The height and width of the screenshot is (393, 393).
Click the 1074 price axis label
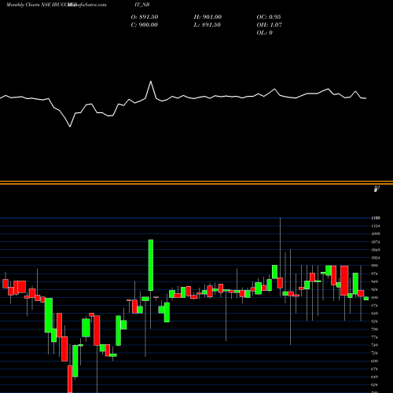pos(376,242)
